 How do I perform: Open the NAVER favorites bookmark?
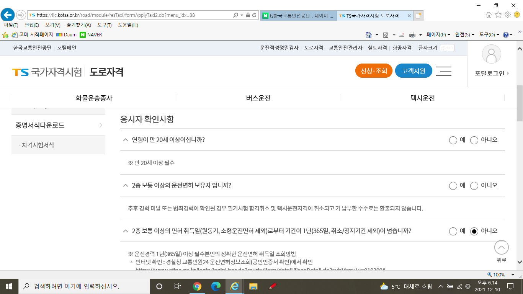[x=91, y=35]
